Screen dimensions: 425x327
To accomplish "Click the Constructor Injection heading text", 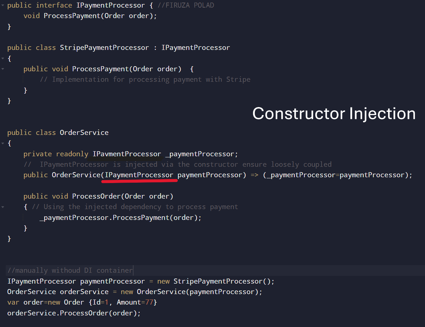I will [x=334, y=114].
